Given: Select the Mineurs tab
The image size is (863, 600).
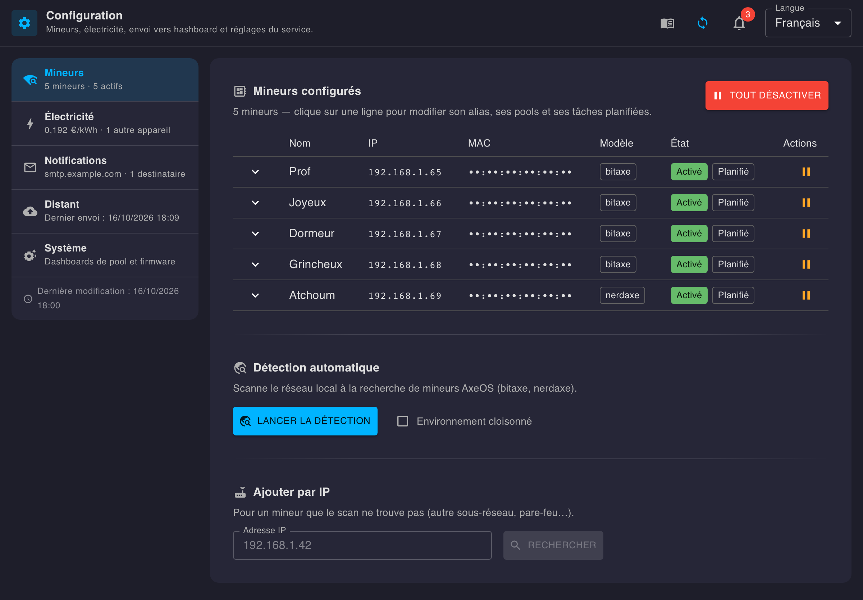Looking at the screenshot, I should pos(105,80).
